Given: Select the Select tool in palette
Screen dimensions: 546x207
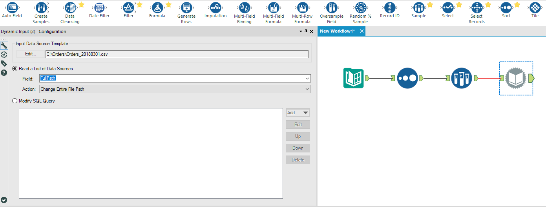Looking at the screenshot, I should click(x=447, y=10).
